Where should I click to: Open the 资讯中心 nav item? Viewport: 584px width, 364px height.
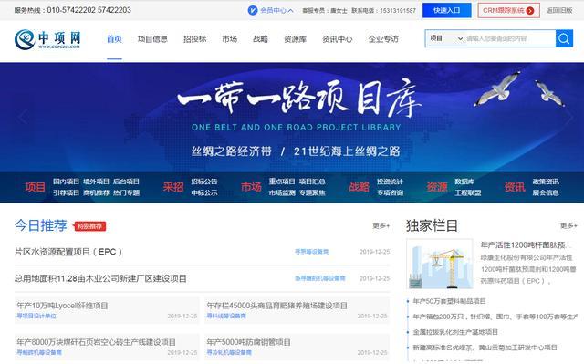click(337, 38)
